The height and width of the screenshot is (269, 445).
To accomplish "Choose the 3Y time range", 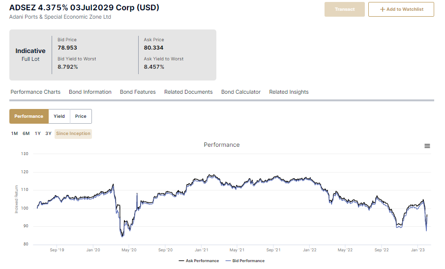I will [48, 134].
